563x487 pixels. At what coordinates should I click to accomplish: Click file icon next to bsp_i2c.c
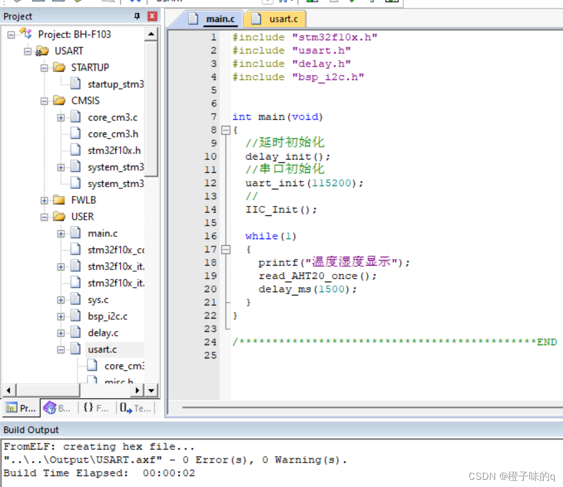click(x=75, y=316)
